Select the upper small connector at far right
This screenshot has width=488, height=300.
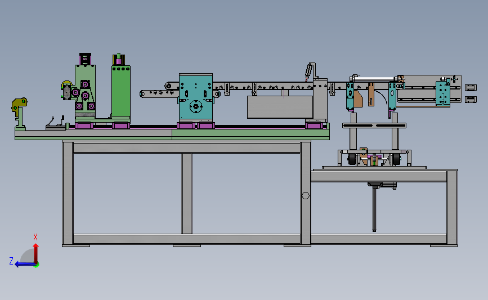[471, 88]
